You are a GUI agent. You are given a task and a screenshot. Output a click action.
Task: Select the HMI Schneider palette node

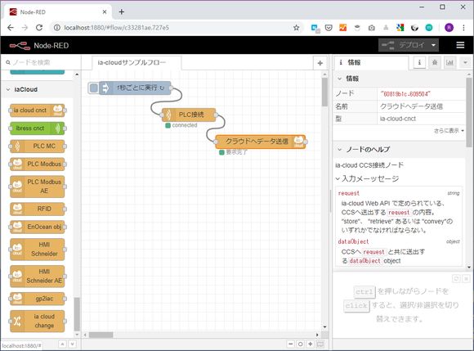click(x=38, y=249)
